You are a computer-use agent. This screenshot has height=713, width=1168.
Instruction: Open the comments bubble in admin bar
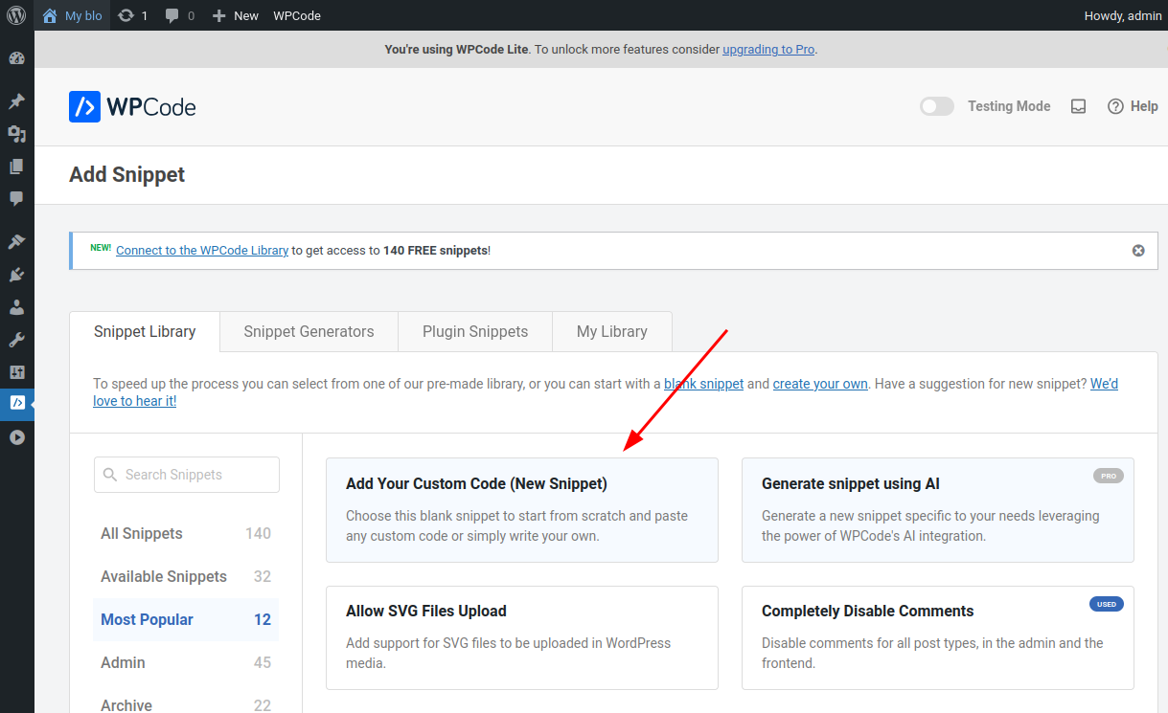point(179,15)
